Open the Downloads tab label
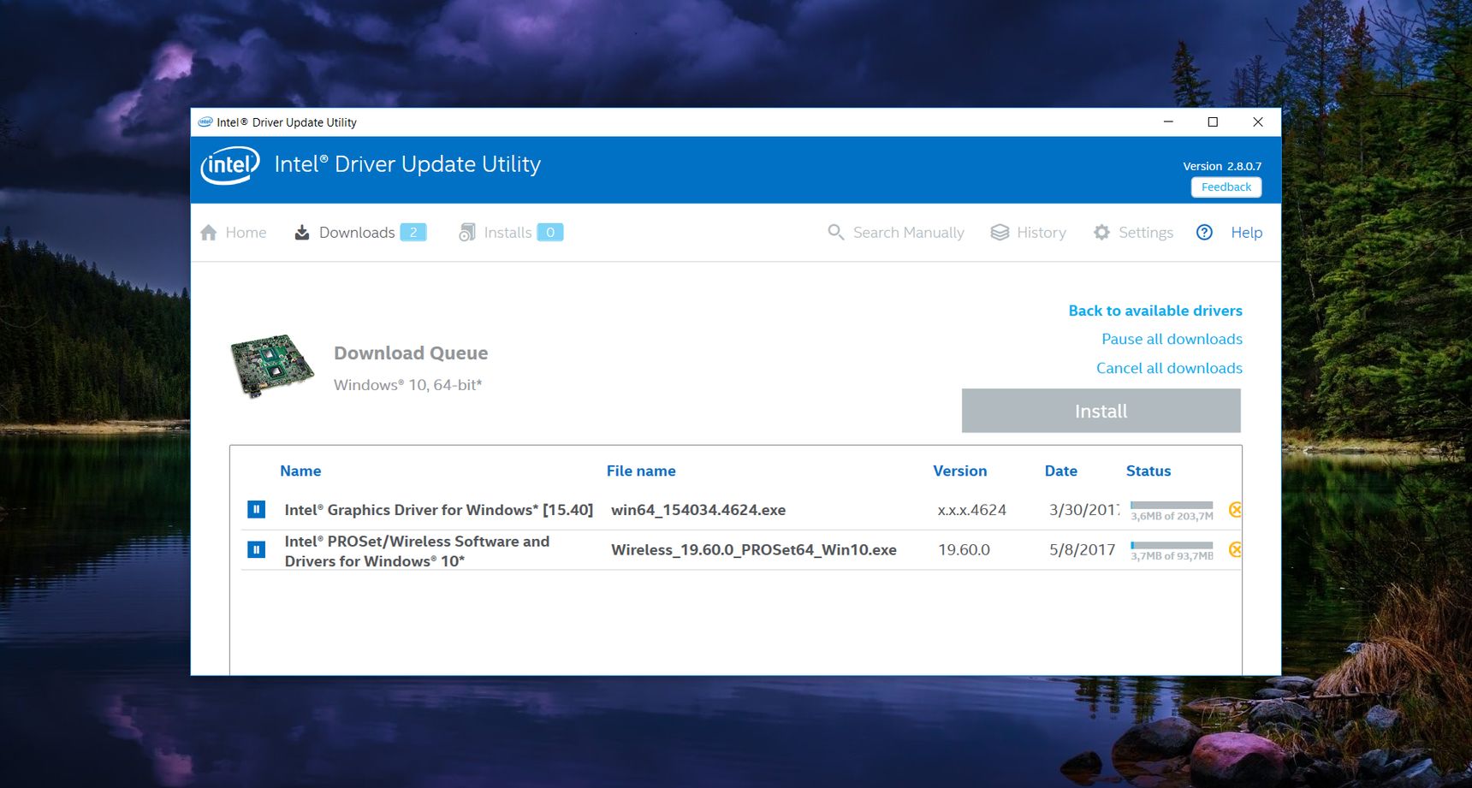The height and width of the screenshot is (788, 1472). pyautogui.click(x=357, y=233)
